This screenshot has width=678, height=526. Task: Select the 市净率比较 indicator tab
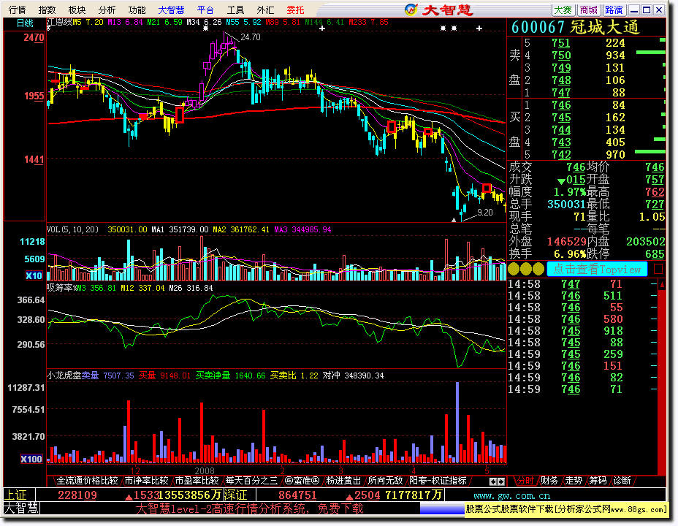click(x=146, y=480)
